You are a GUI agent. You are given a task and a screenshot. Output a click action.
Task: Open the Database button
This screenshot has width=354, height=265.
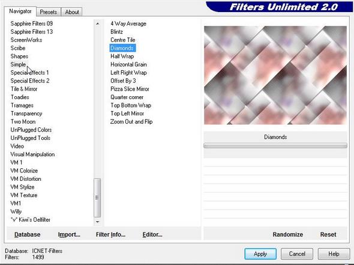click(28, 234)
